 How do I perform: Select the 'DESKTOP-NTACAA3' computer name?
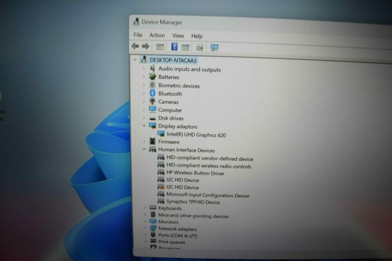point(173,60)
